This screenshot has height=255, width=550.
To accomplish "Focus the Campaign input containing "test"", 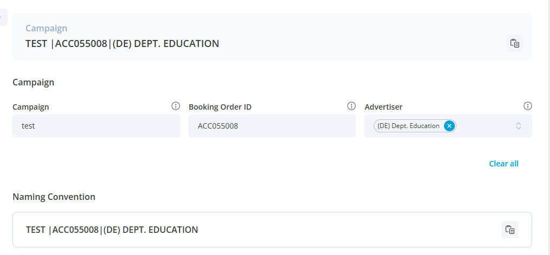I will click(96, 126).
